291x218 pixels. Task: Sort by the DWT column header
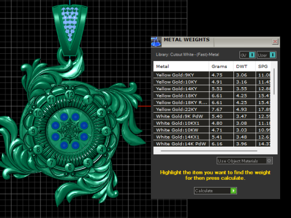click(x=244, y=67)
